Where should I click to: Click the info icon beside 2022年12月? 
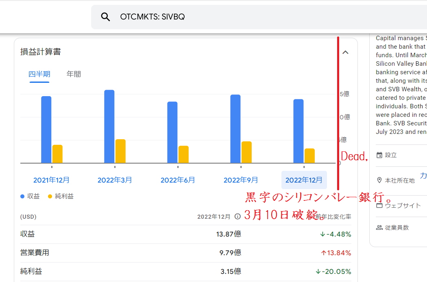[237, 217]
